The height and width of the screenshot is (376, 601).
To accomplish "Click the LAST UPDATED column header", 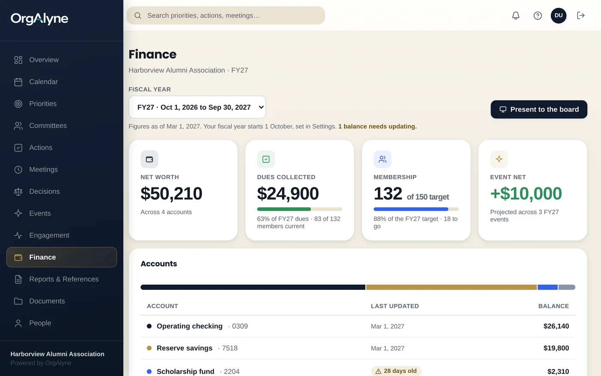I will 395,306.
